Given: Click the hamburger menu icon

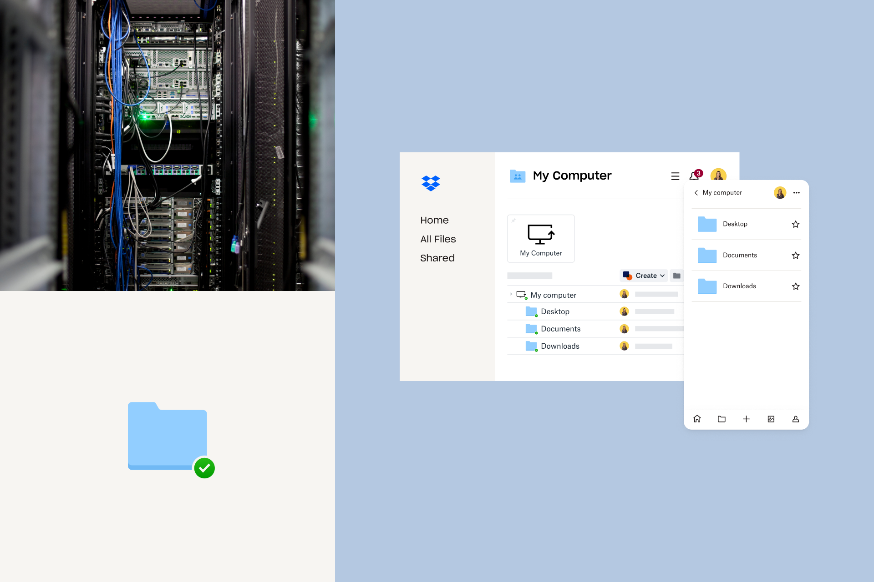Looking at the screenshot, I should tap(675, 175).
